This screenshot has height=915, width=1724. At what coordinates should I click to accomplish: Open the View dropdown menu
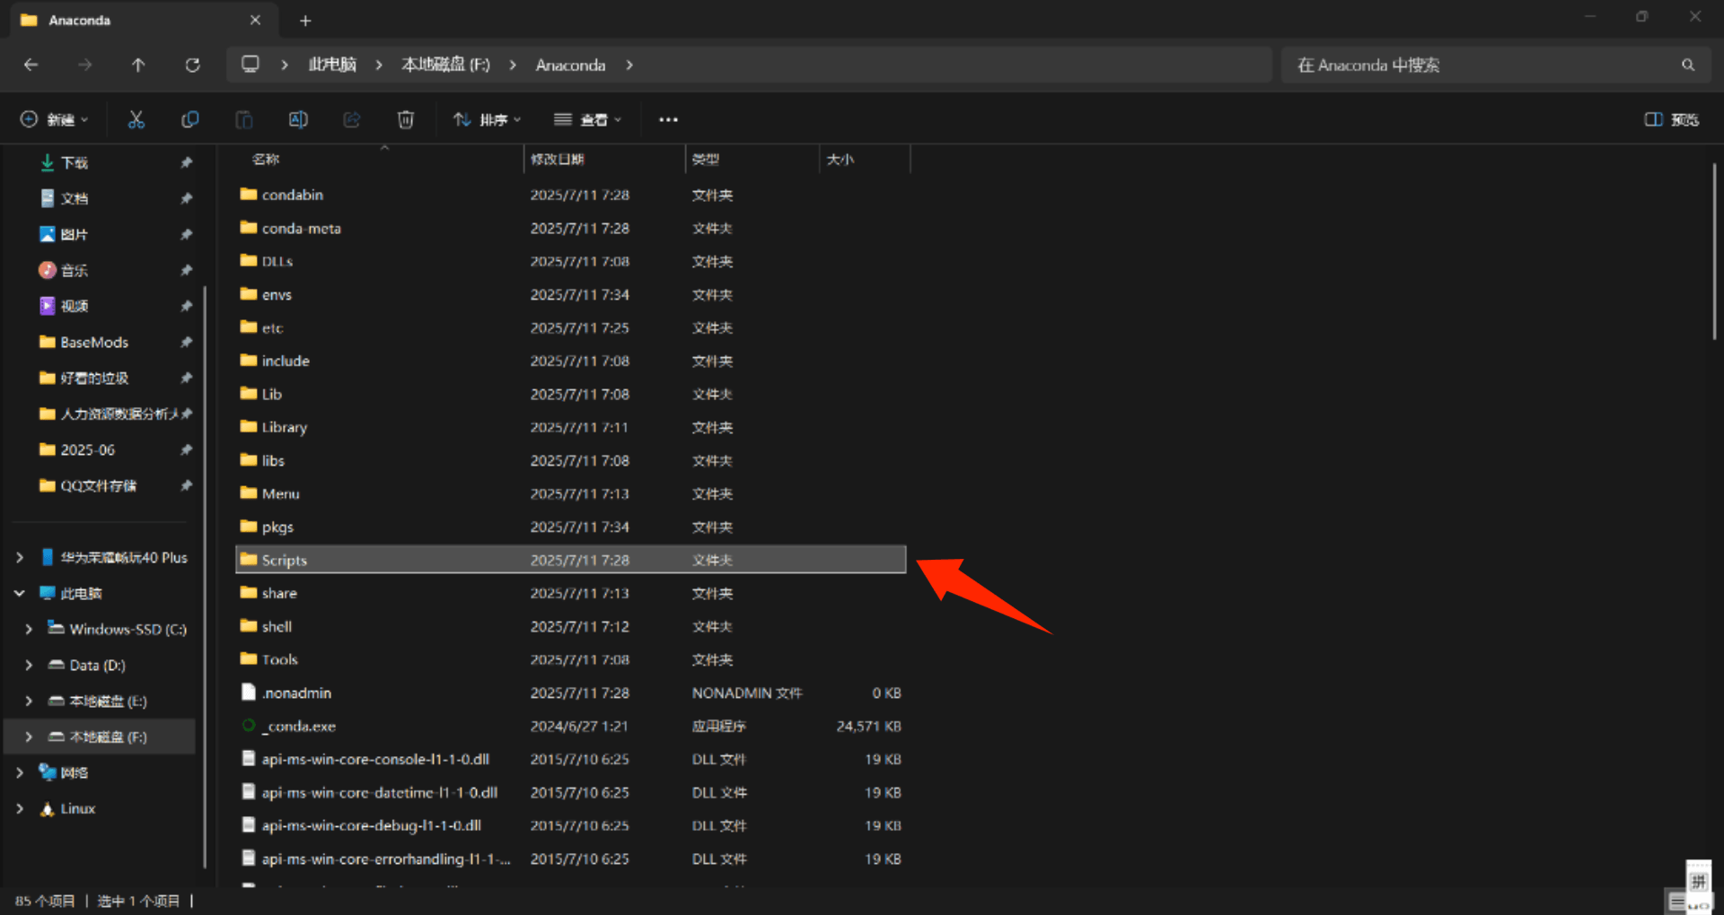click(587, 119)
